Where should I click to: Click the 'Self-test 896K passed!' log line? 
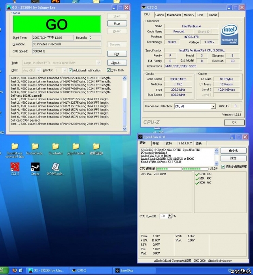click(25, 120)
